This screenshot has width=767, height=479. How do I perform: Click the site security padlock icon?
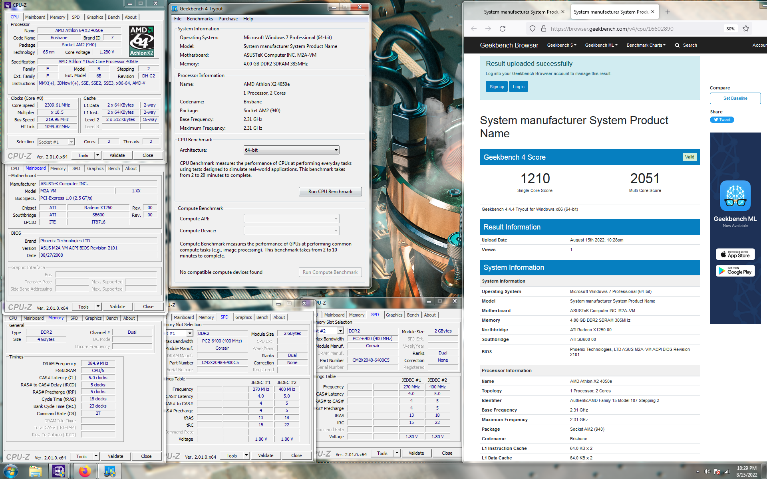(543, 29)
